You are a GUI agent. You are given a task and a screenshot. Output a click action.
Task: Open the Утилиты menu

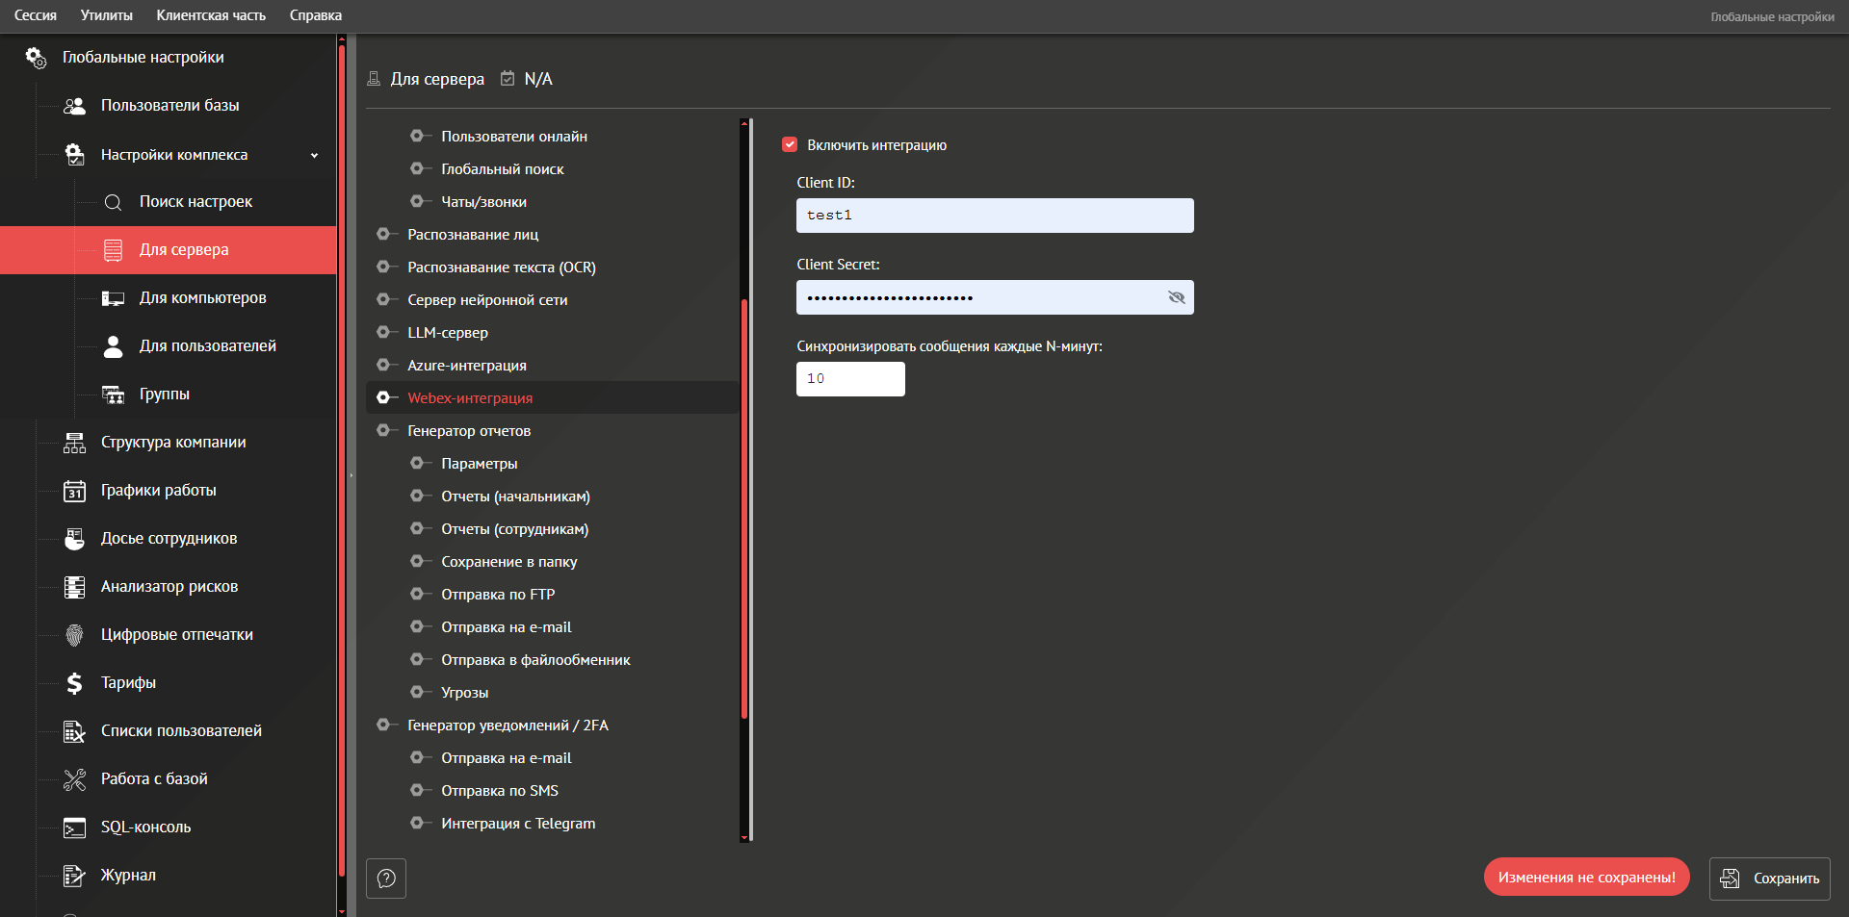(x=106, y=15)
